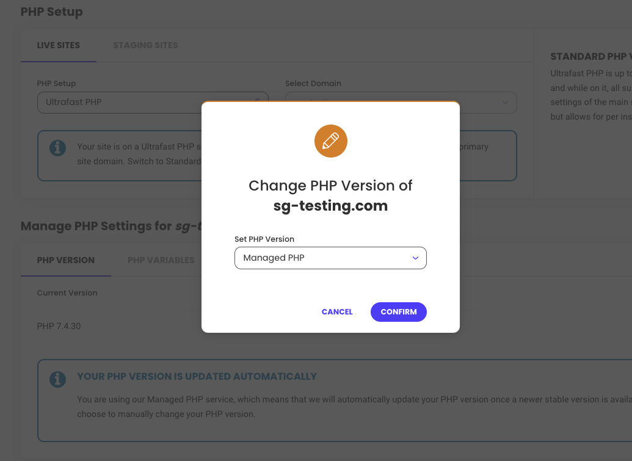632x461 pixels.
Task: Expand the Select Domain dropdown chevron
Action: tap(505, 103)
